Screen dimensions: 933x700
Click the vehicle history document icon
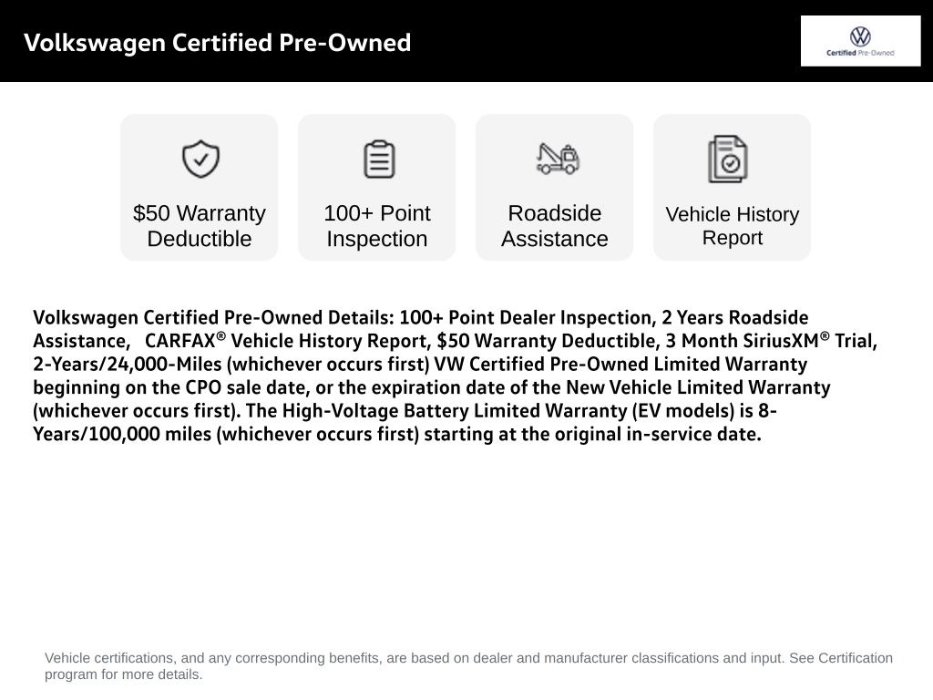(x=728, y=159)
